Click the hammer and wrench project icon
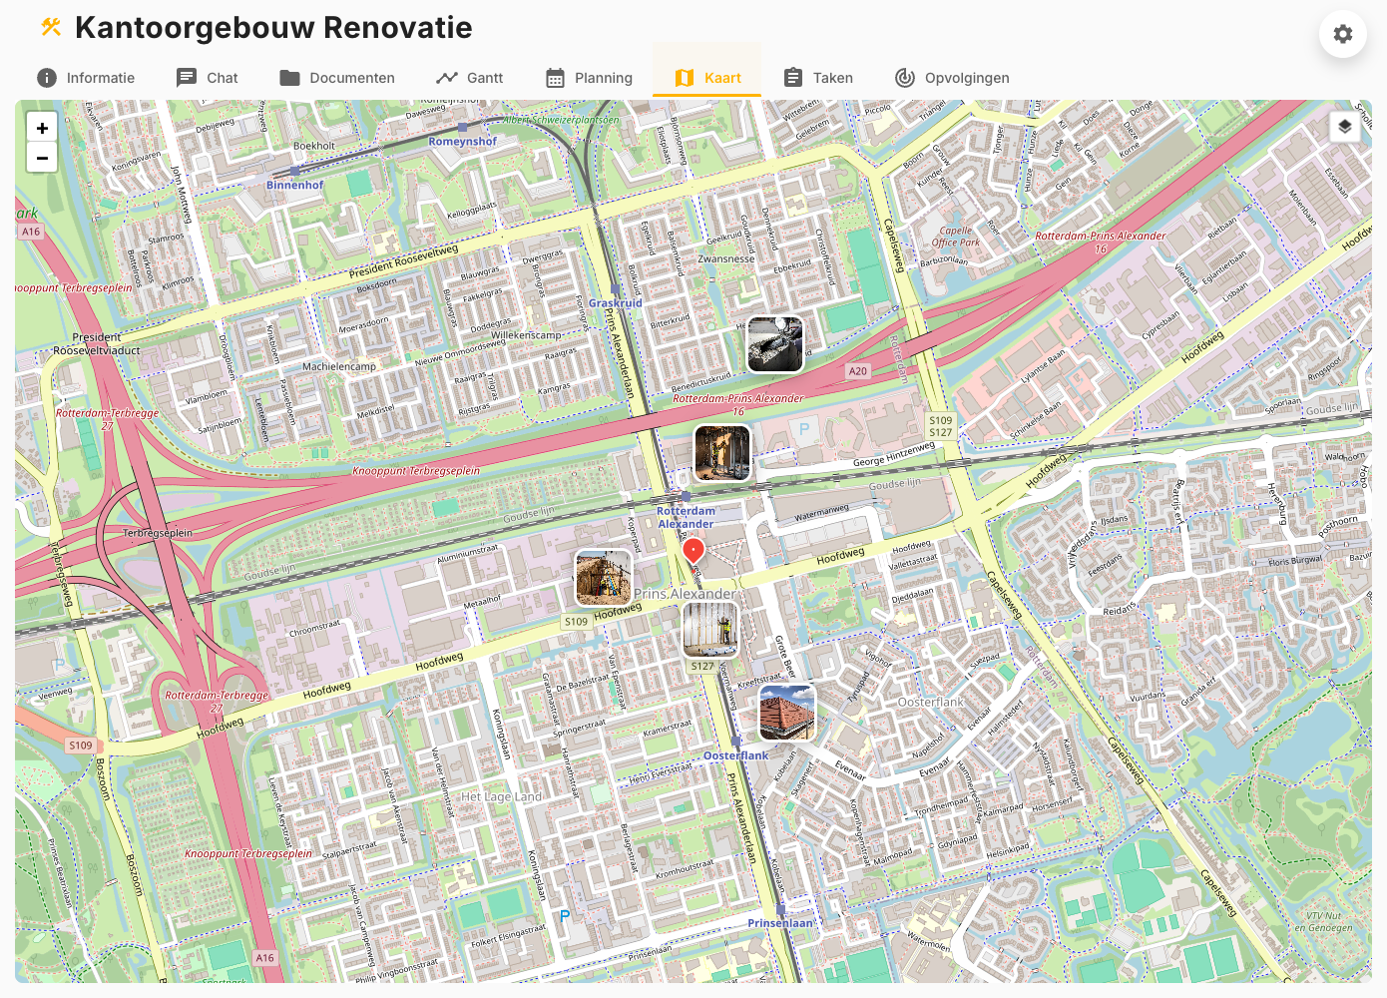 point(51,28)
